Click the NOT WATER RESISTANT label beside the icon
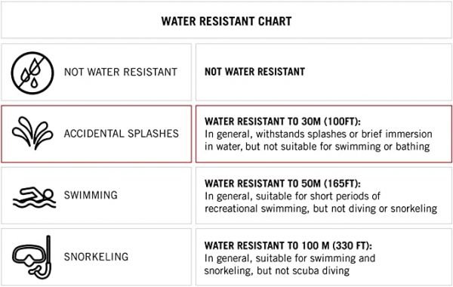 point(121,72)
